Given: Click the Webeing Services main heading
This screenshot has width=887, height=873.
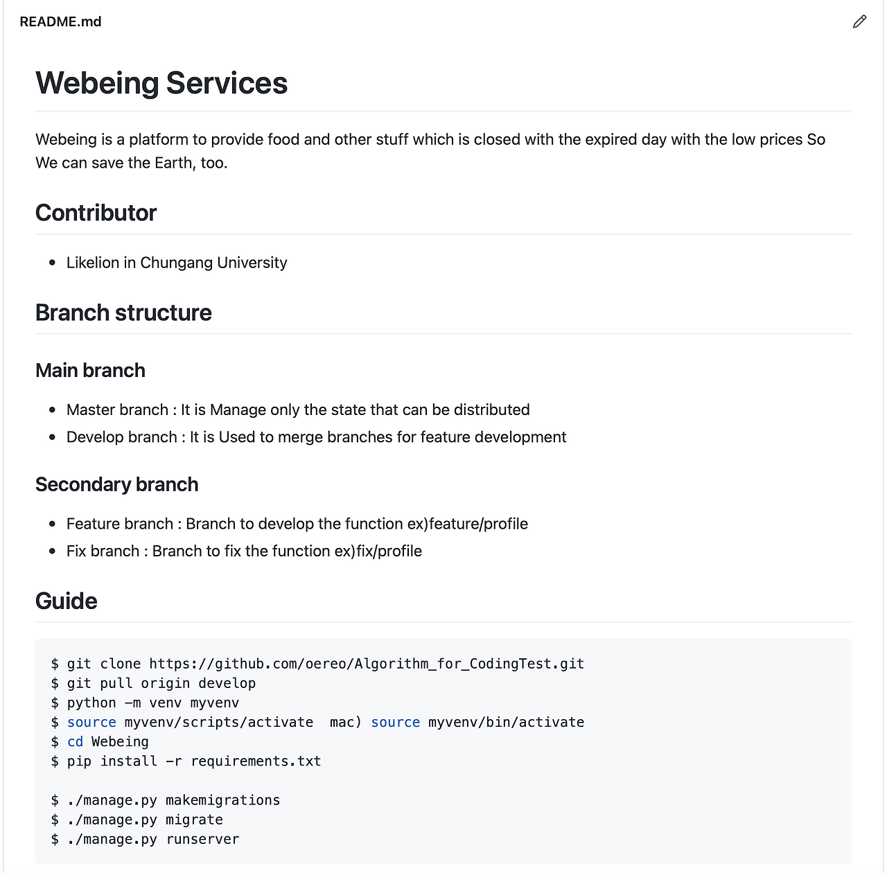Looking at the screenshot, I should click(161, 82).
